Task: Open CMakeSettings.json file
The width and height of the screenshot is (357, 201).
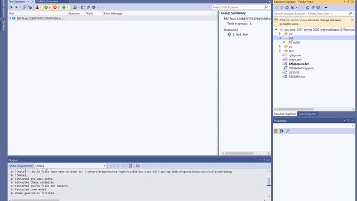Action: tap(301, 68)
